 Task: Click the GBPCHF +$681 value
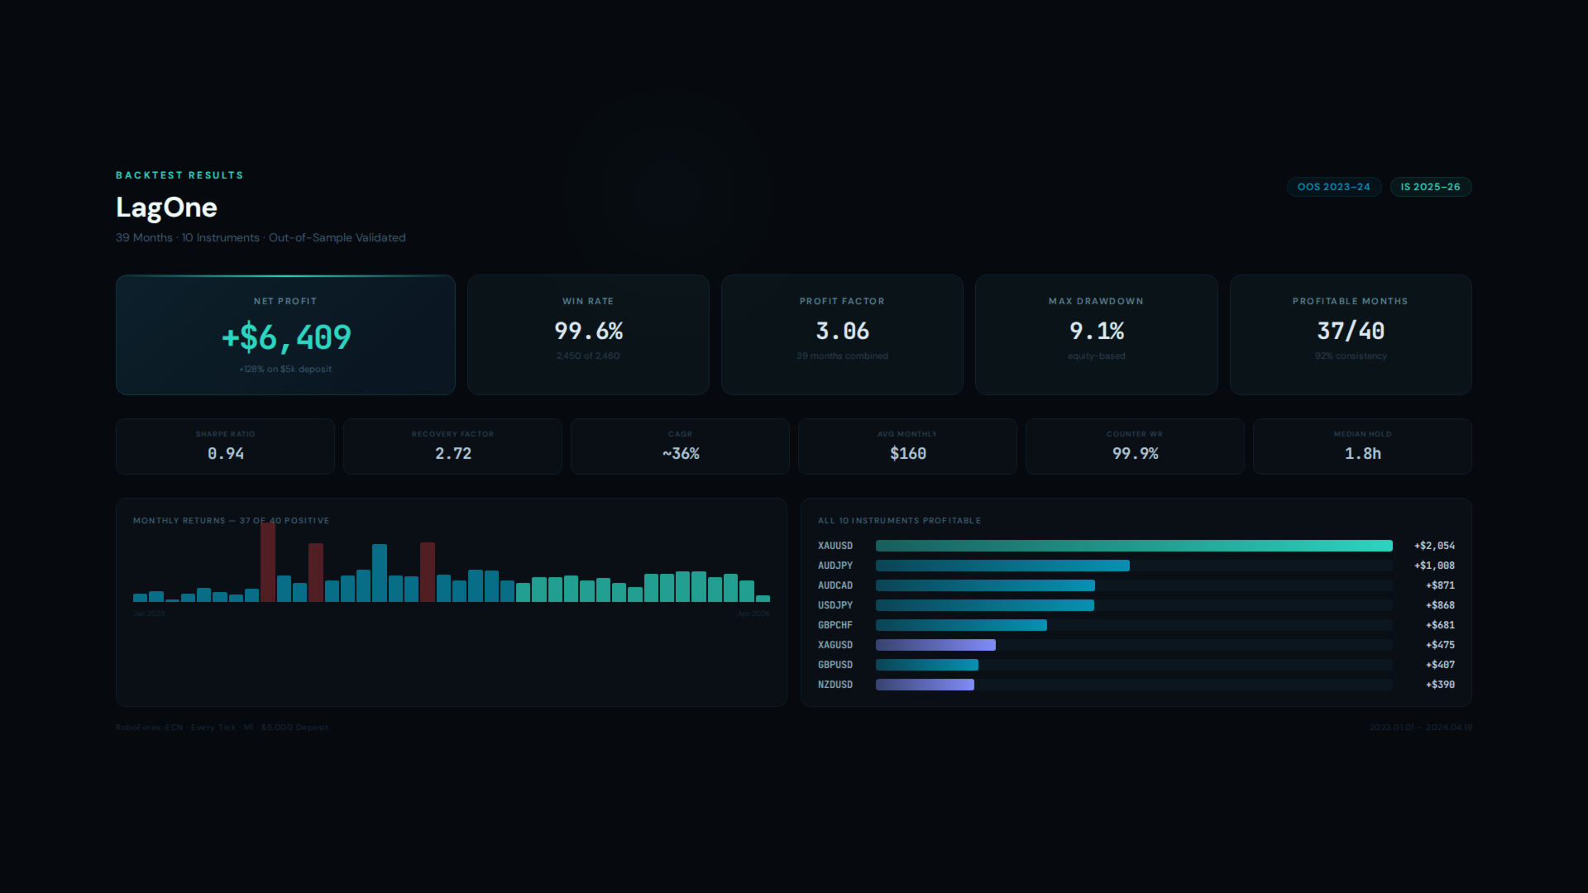[1439, 625]
